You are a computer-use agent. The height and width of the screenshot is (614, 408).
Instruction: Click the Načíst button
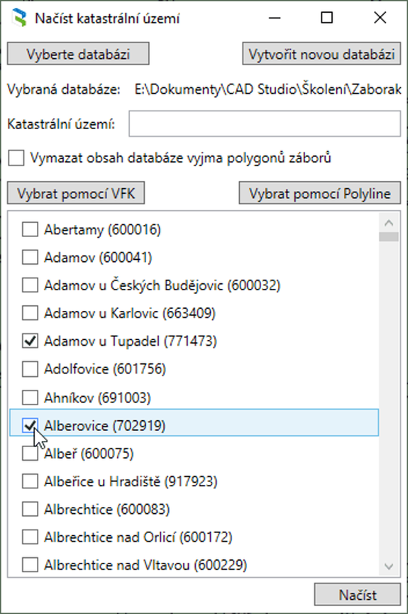click(x=358, y=595)
